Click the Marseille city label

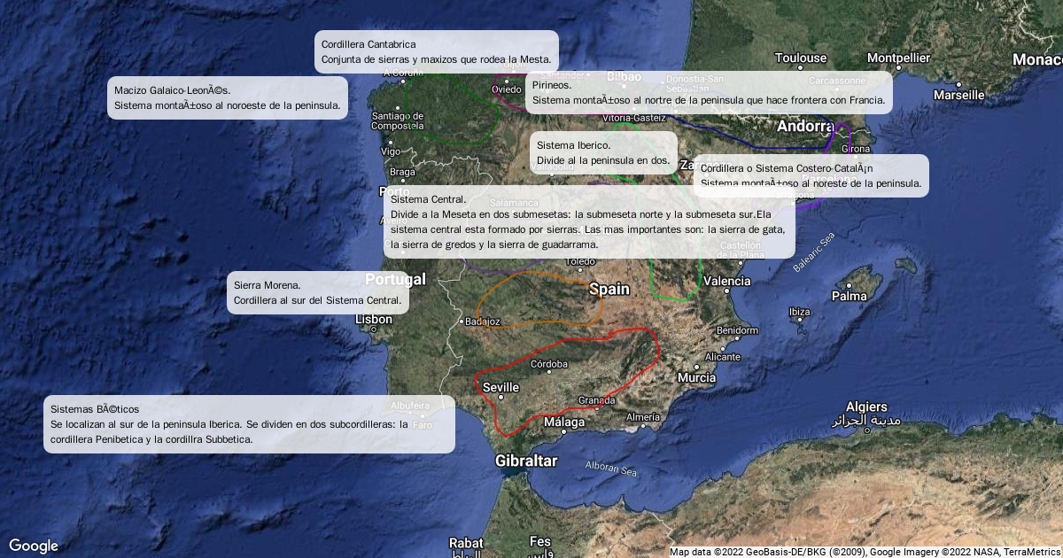(x=958, y=95)
